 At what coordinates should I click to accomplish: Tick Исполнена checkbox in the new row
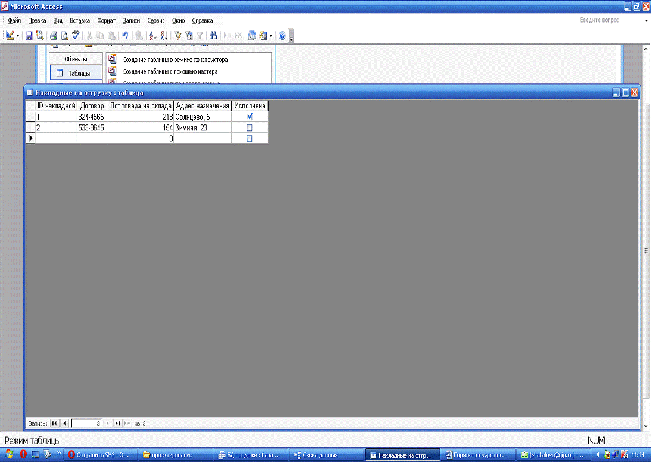pos(250,138)
